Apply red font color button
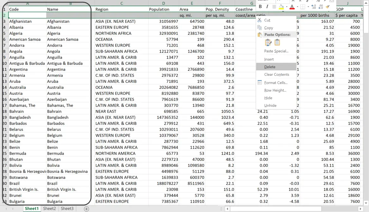The height and width of the screenshot is (212, 369). click(x=292, y=7)
